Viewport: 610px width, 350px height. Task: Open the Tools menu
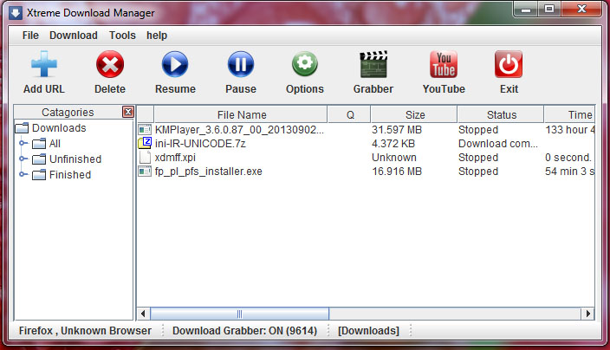tap(122, 36)
